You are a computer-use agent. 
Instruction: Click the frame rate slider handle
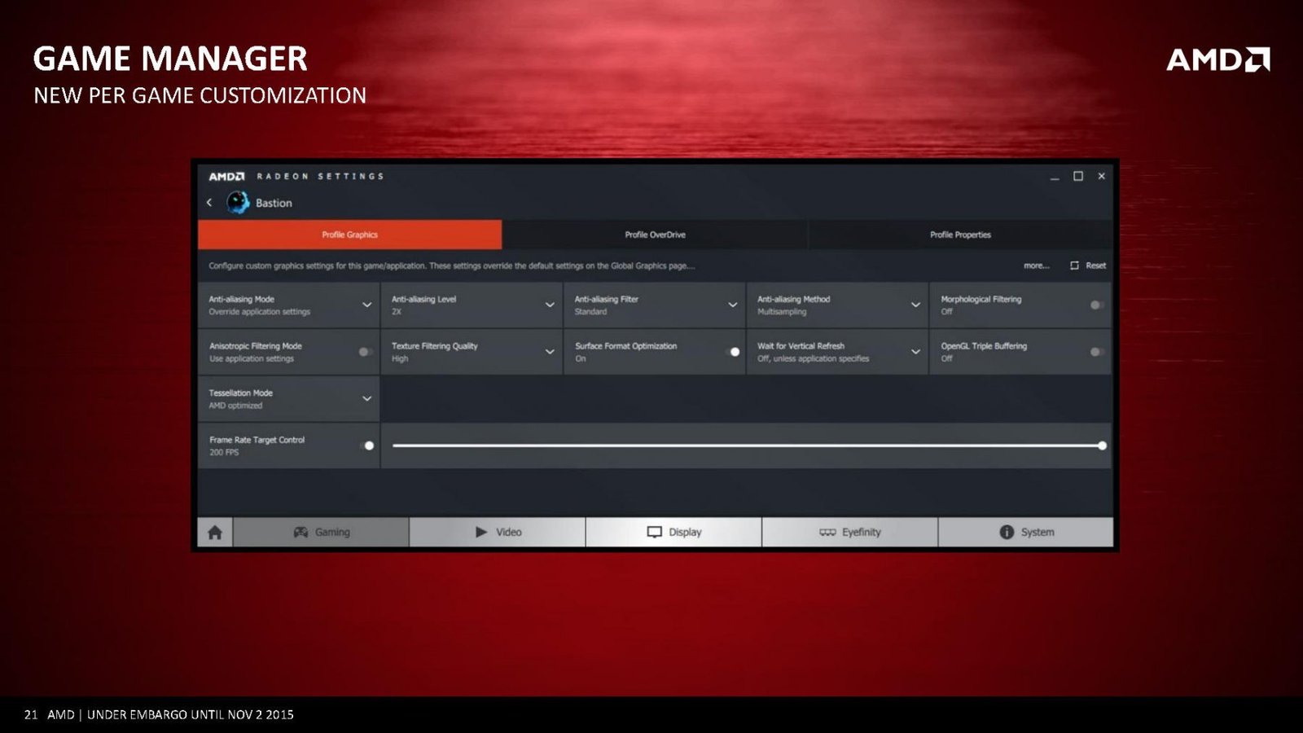pyautogui.click(x=1102, y=446)
